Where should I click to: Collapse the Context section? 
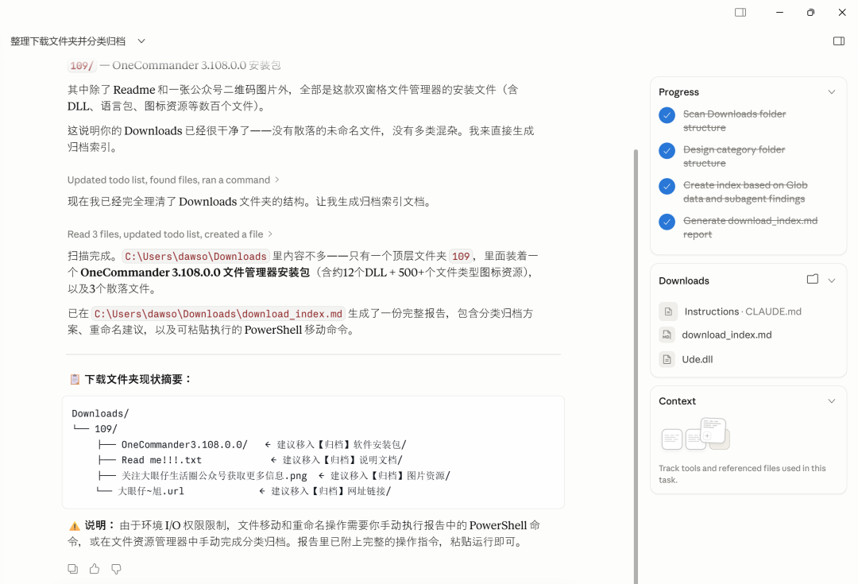pyautogui.click(x=832, y=401)
